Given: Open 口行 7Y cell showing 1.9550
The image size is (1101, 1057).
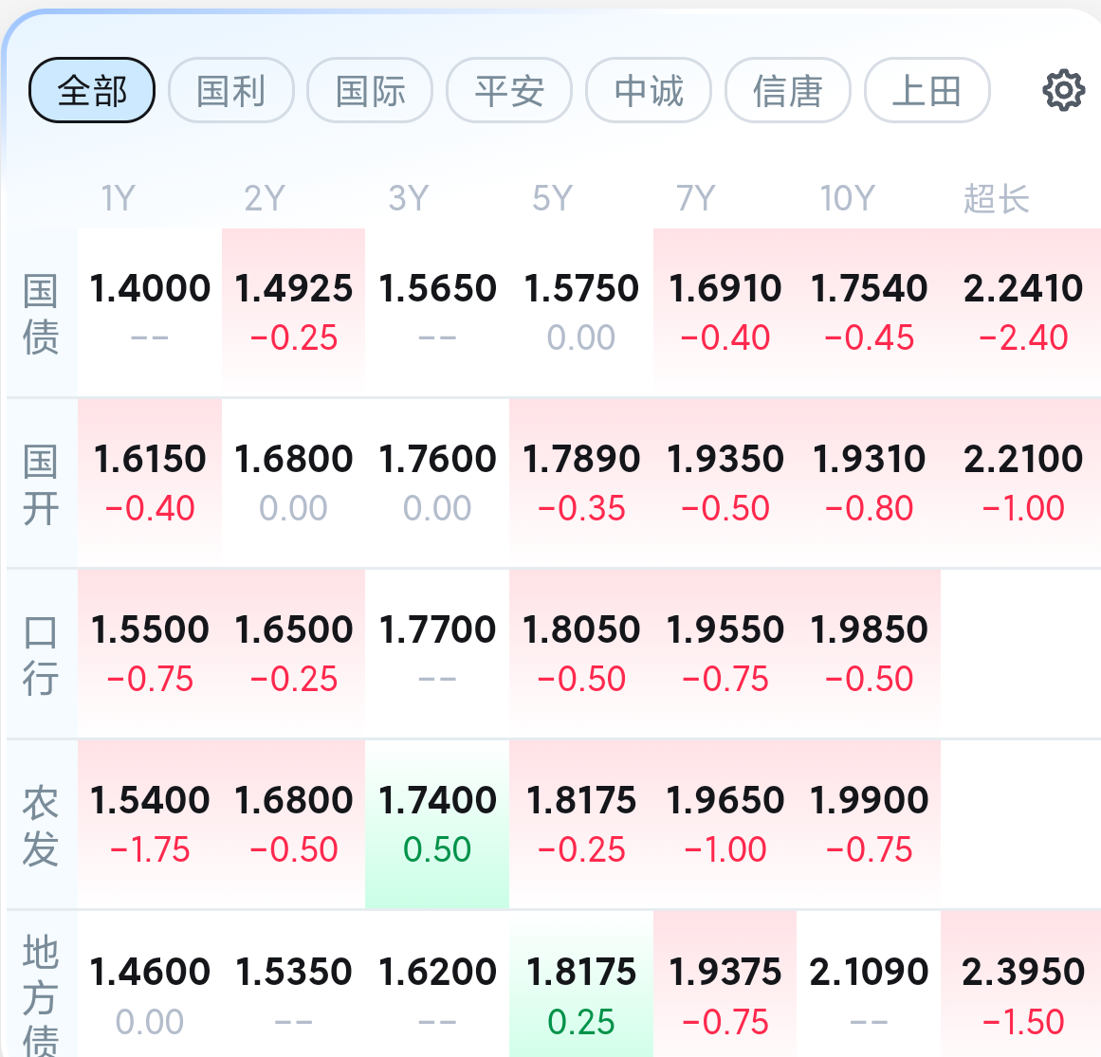Looking at the screenshot, I should tap(725, 653).
